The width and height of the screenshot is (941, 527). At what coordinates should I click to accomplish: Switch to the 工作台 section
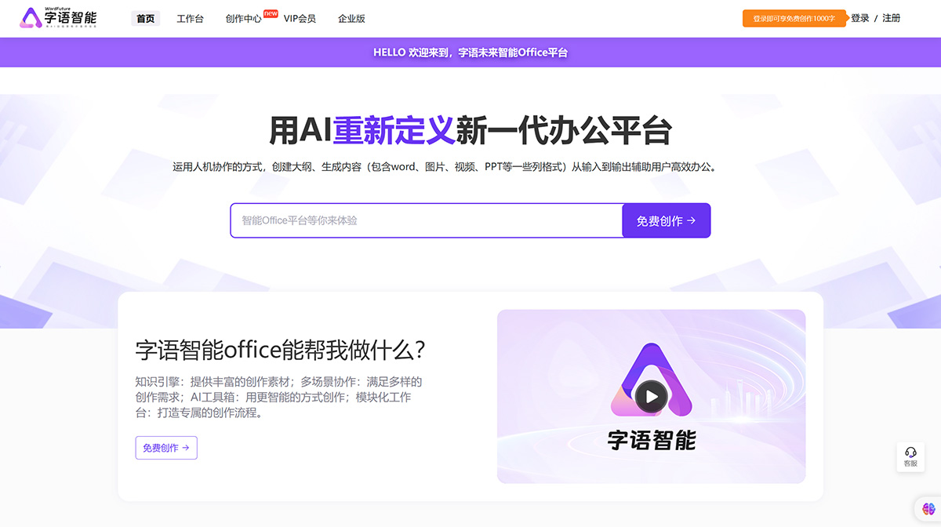point(190,18)
